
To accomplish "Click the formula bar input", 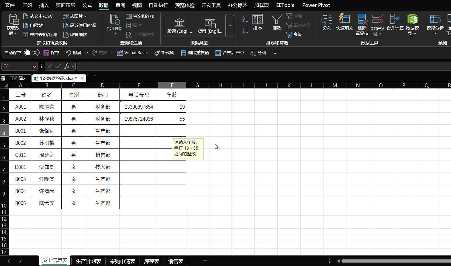I will [x=264, y=66].
